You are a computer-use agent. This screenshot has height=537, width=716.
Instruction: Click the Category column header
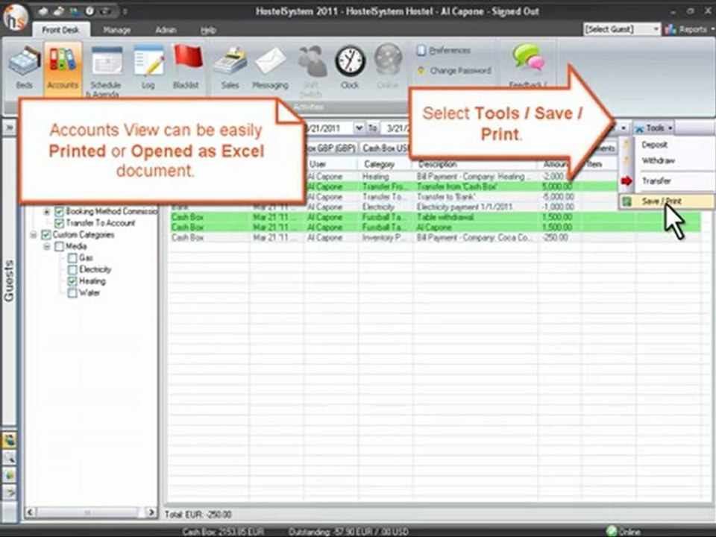pyautogui.click(x=386, y=164)
